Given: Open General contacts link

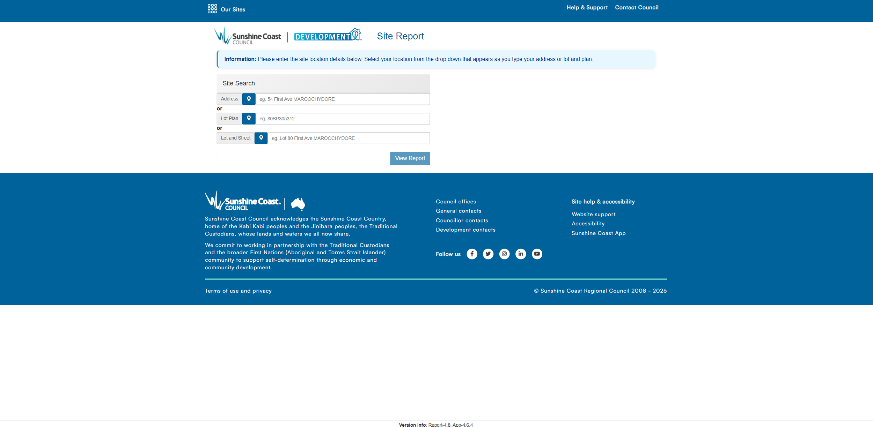Looking at the screenshot, I should [x=458, y=211].
